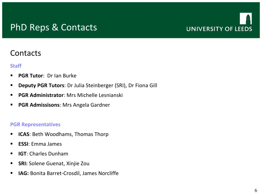Click the 'PGR Admissisons: Mrs Angela Gardner' line
The image size is (262, 196).
click(64, 105)
